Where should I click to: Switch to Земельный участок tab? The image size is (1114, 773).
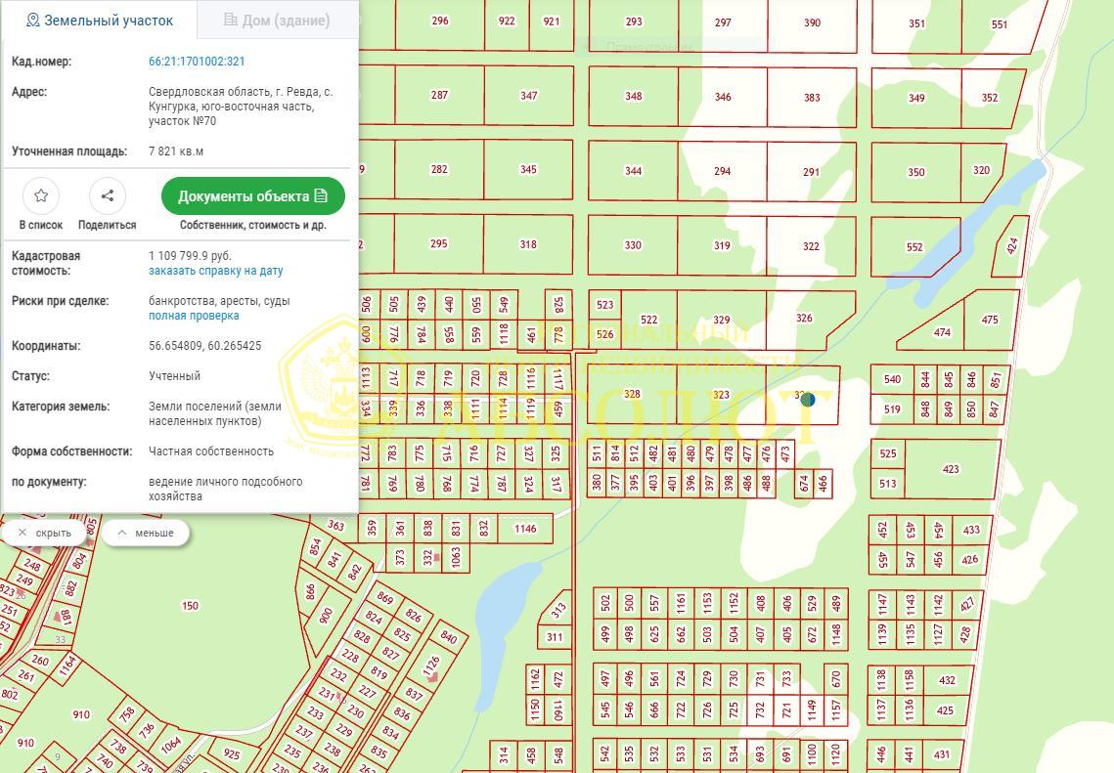(100, 20)
